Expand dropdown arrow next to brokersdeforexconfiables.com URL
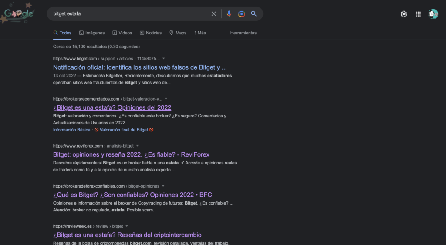This screenshot has height=245, width=446. pos(163,186)
